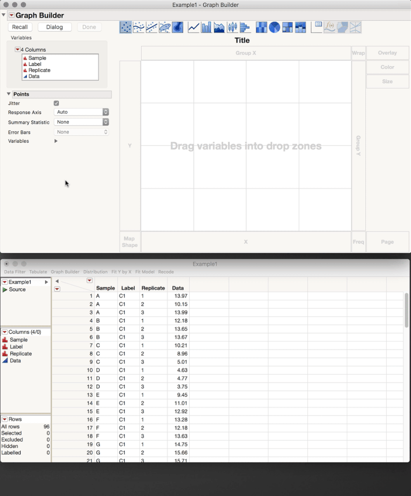Image resolution: width=411 pixels, height=496 pixels.
Task: Select the Parallel plot icon
Action: [355, 27]
